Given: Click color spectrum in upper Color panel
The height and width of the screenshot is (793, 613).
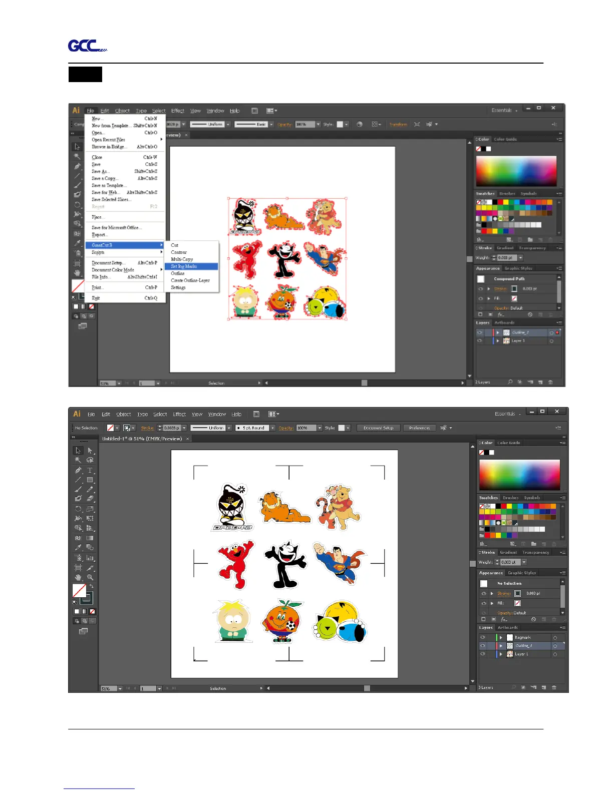Looking at the screenshot, I should (x=516, y=171).
